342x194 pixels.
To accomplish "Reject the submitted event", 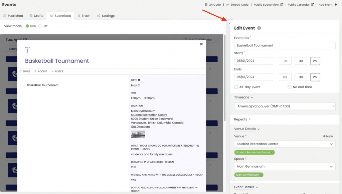I will point(57,71).
